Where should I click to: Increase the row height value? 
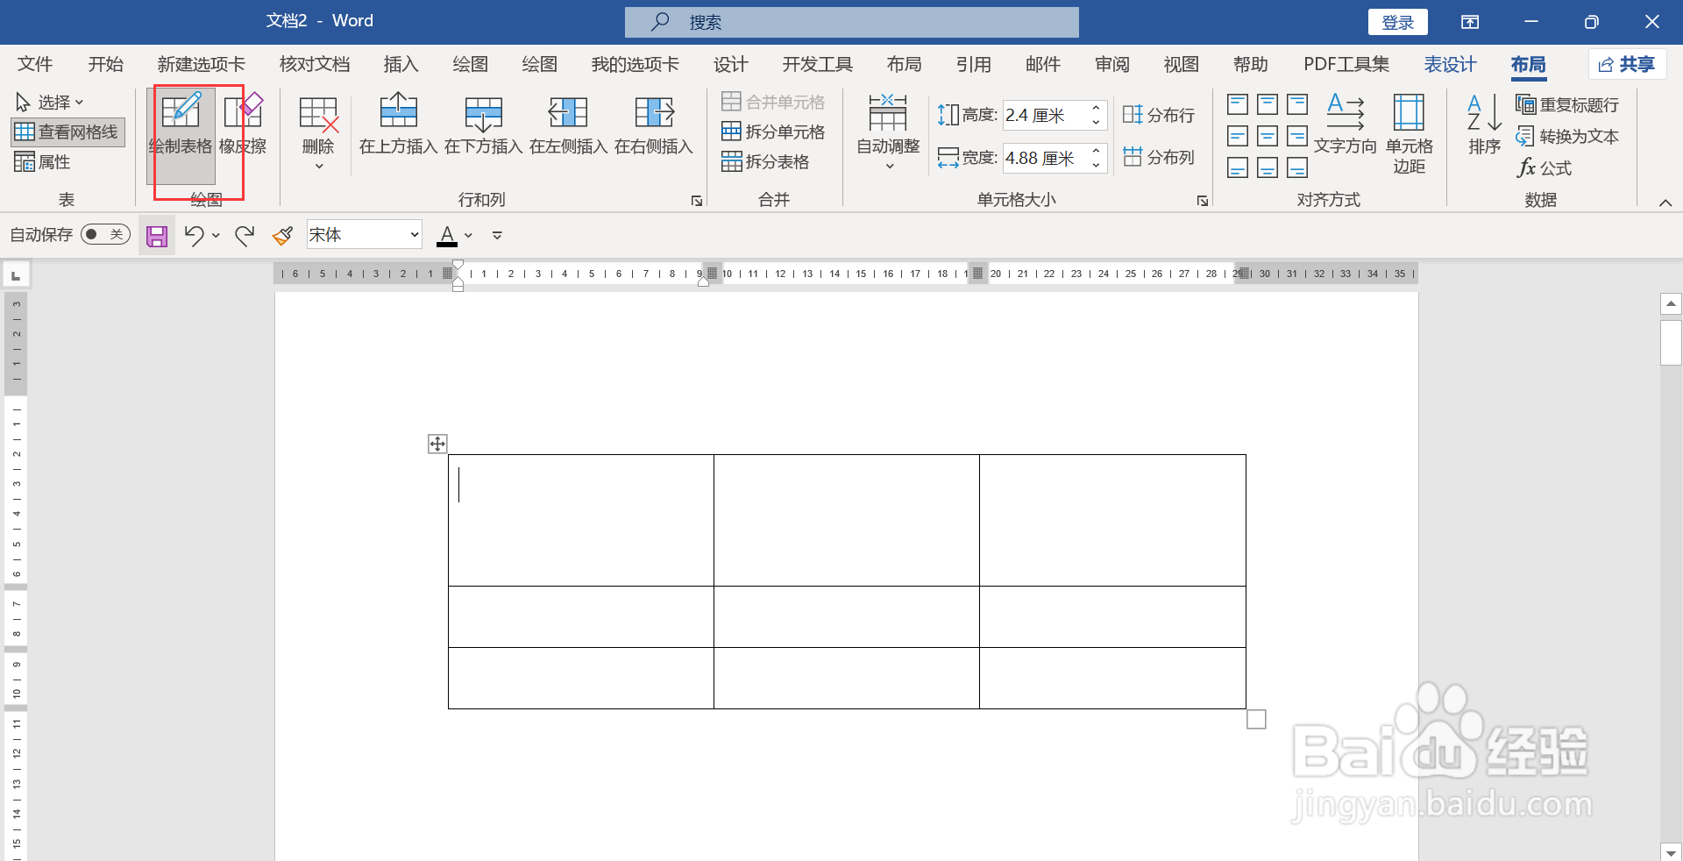1096,108
